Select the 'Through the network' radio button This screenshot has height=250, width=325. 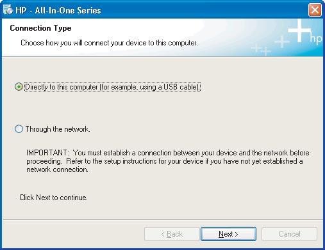pos(19,129)
